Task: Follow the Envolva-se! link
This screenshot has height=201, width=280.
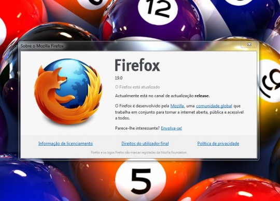Action: 172,128
